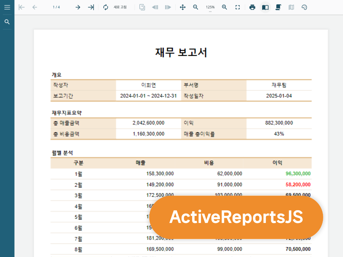Click the 새로 고침 refresh label
Screen dimensions: 343x257
pyautogui.click(x=120, y=7)
